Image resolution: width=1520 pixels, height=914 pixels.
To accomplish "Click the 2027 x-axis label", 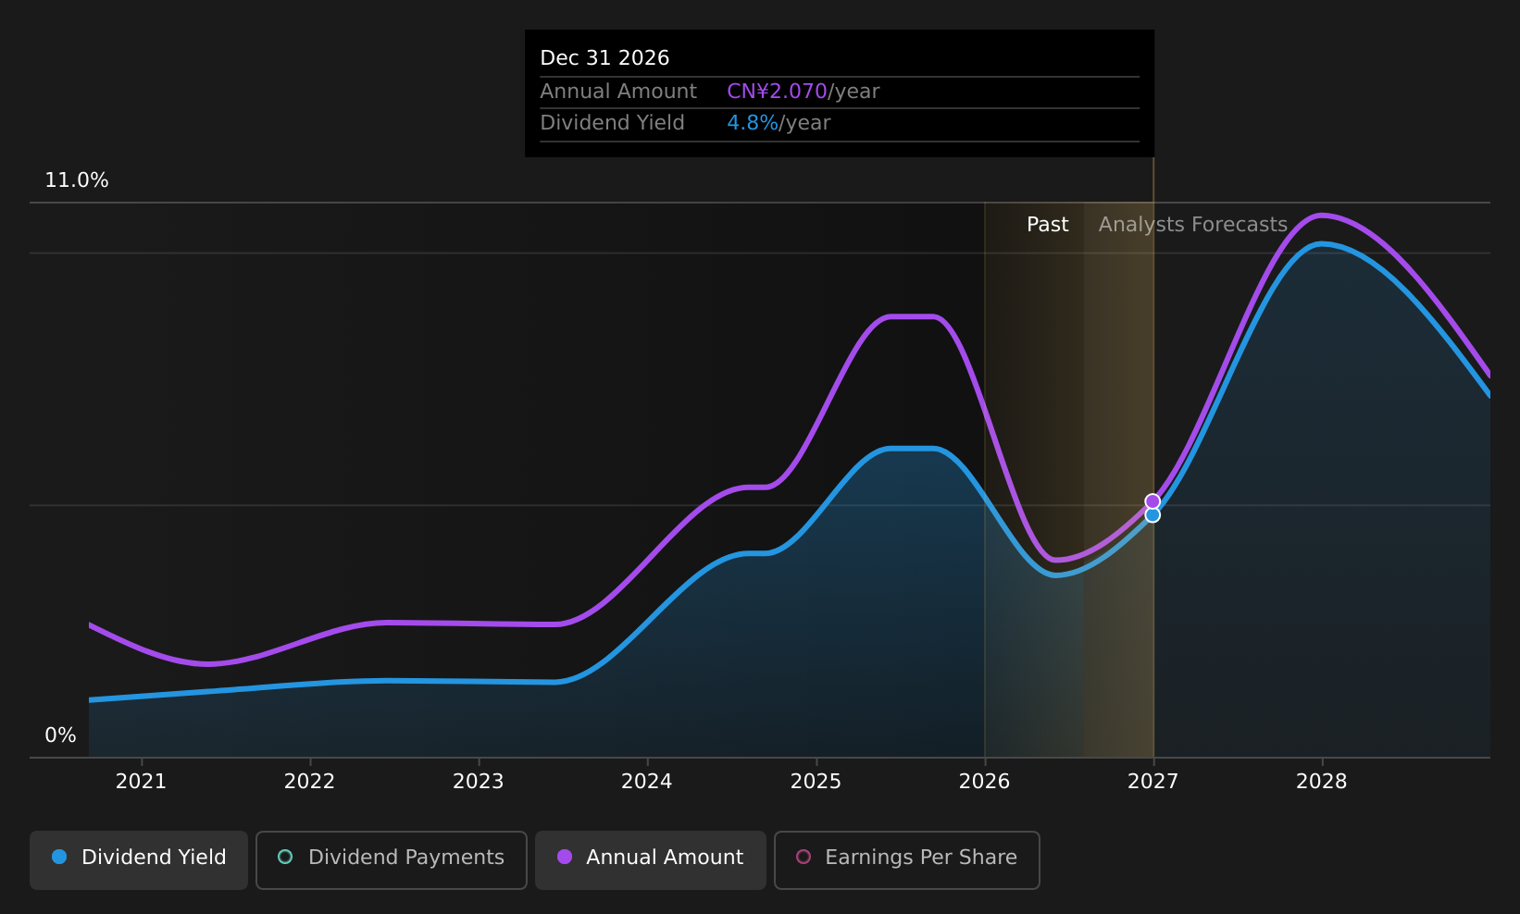I will (x=1153, y=782).
